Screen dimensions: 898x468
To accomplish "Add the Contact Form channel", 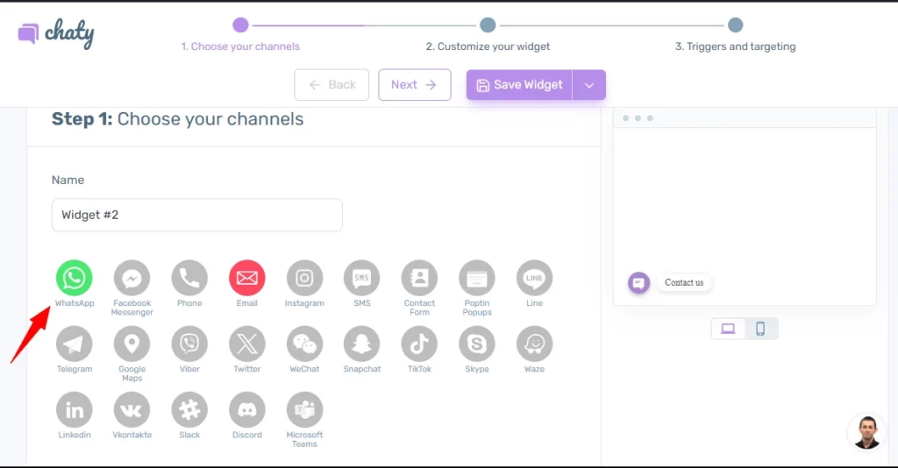I will [x=419, y=278].
